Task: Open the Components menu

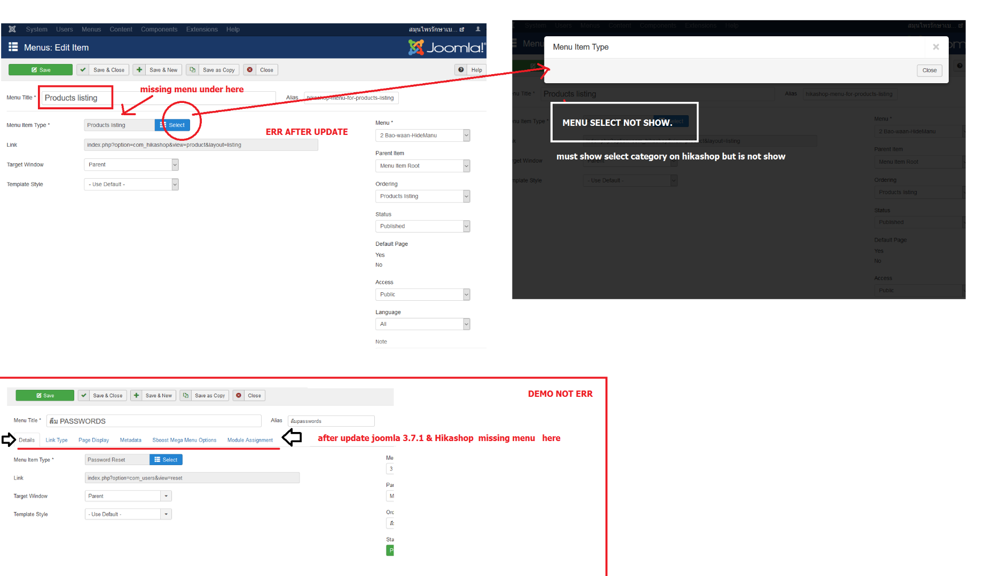Action: coord(159,29)
